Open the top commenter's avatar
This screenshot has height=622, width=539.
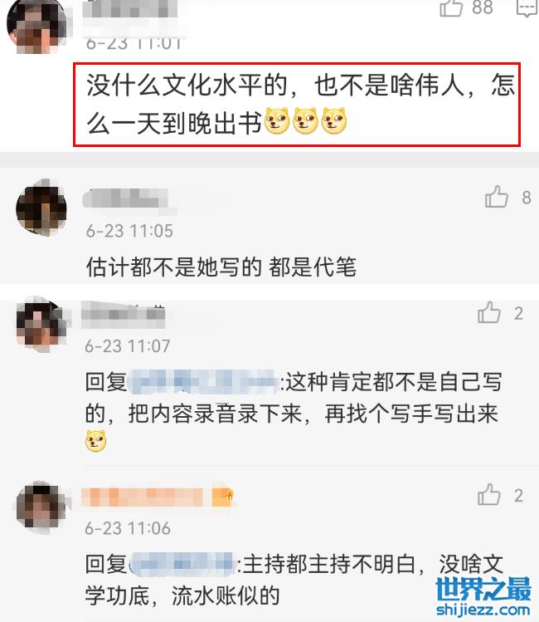click(x=36, y=26)
